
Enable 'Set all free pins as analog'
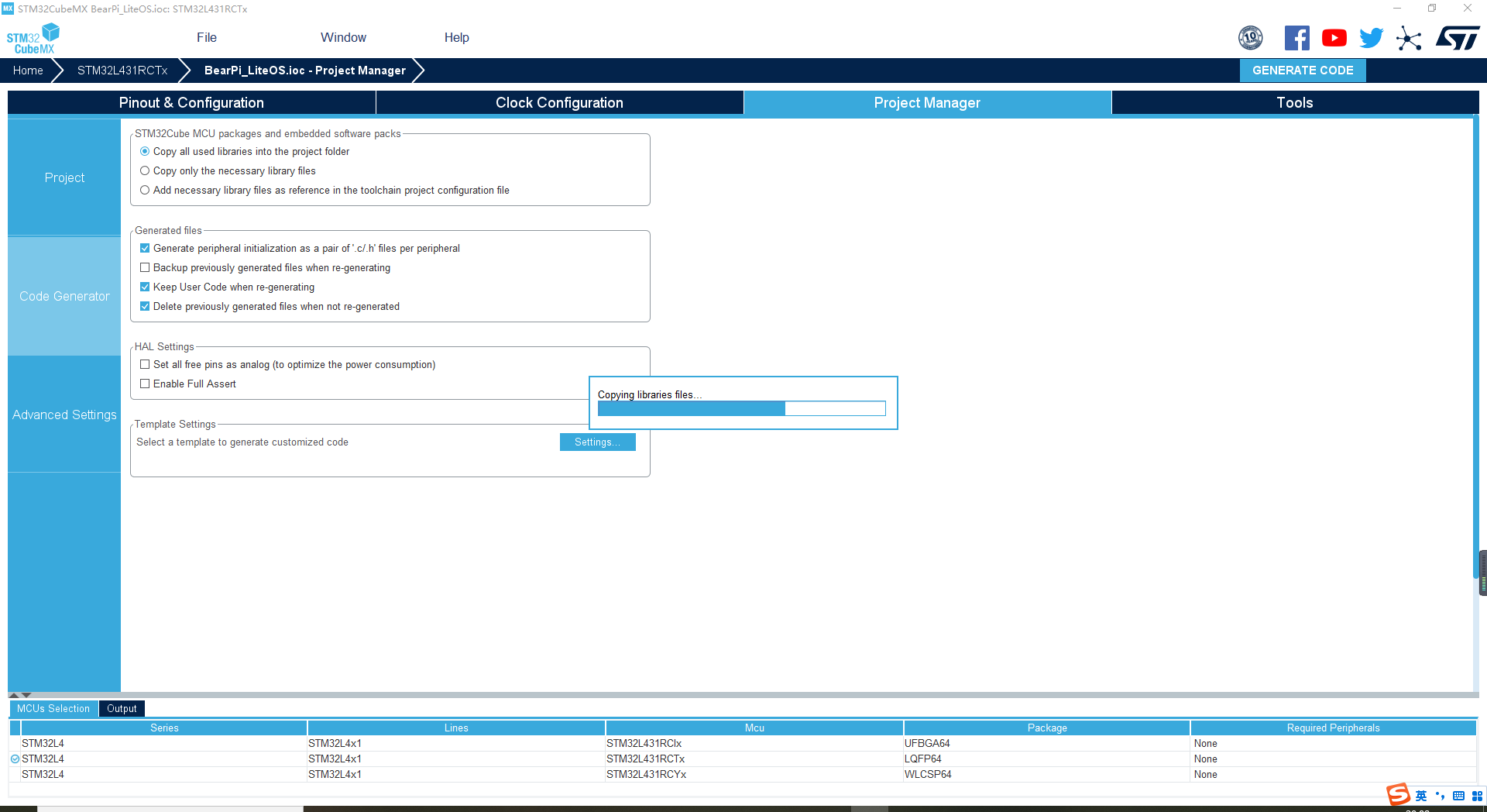[145, 365]
